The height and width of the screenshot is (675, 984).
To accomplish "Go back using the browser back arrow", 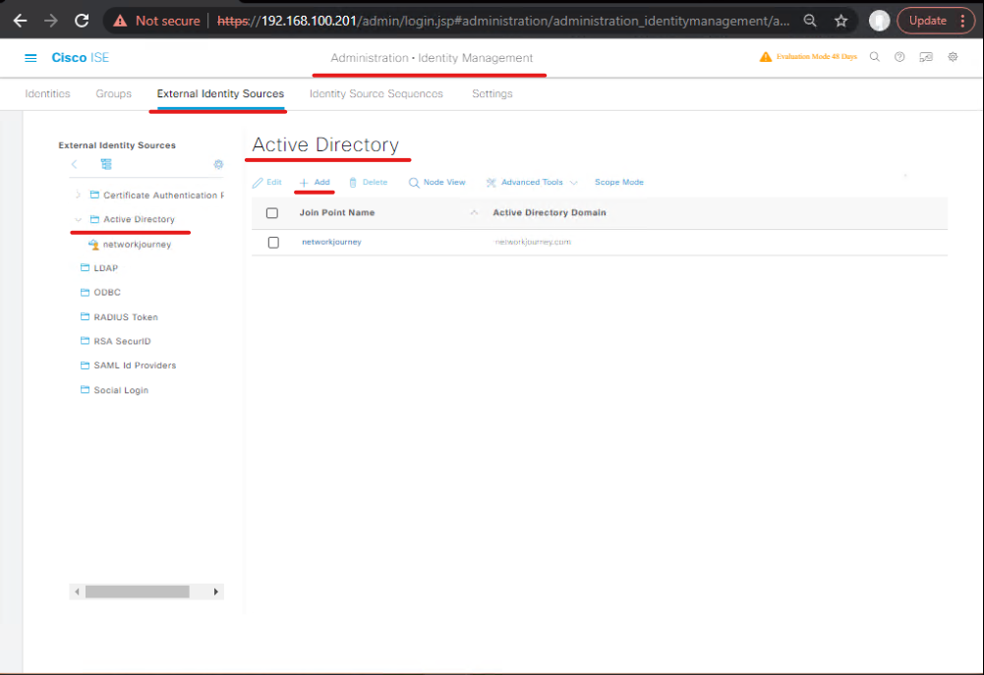I will pyautogui.click(x=20, y=21).
